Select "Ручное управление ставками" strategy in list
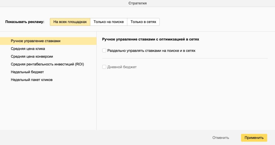 (x=35, y=41)
